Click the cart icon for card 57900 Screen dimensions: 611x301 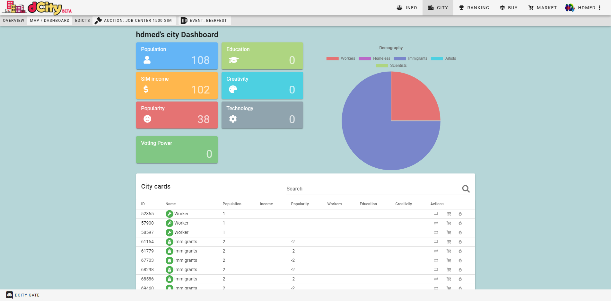(449, 223)
